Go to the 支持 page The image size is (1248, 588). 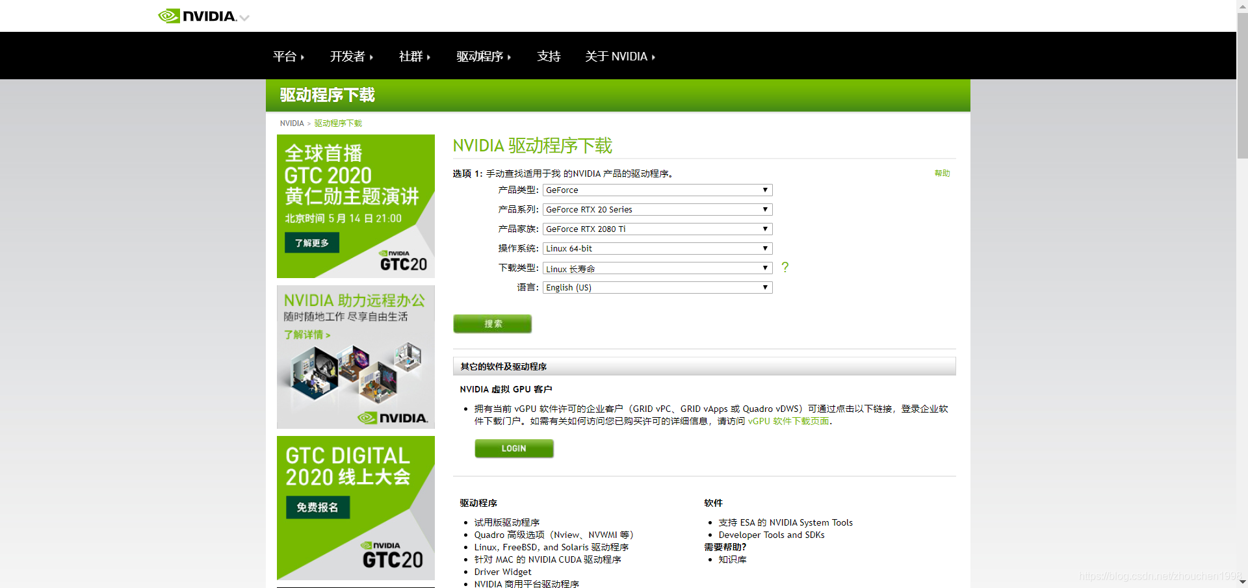coord(549,57)
